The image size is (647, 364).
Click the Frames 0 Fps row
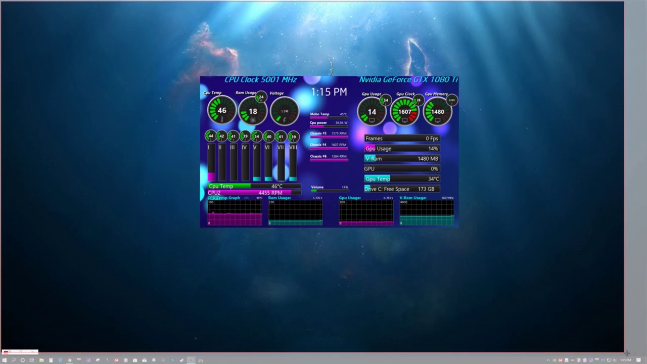click(x=402, y=139)
